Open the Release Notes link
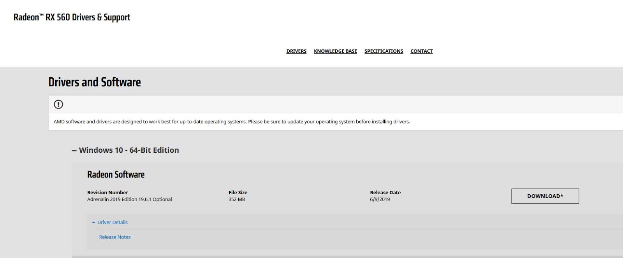623x258 pixels. pyautogui.click(x=115, y=237)
